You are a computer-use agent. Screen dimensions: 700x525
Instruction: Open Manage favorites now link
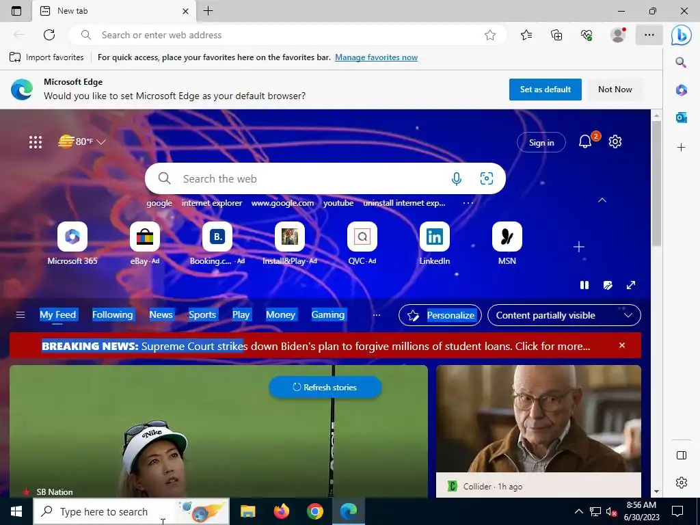coord(377,57)
